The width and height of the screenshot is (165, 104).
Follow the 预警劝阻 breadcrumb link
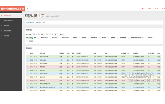pyautogui.click(x=38, y=23)
